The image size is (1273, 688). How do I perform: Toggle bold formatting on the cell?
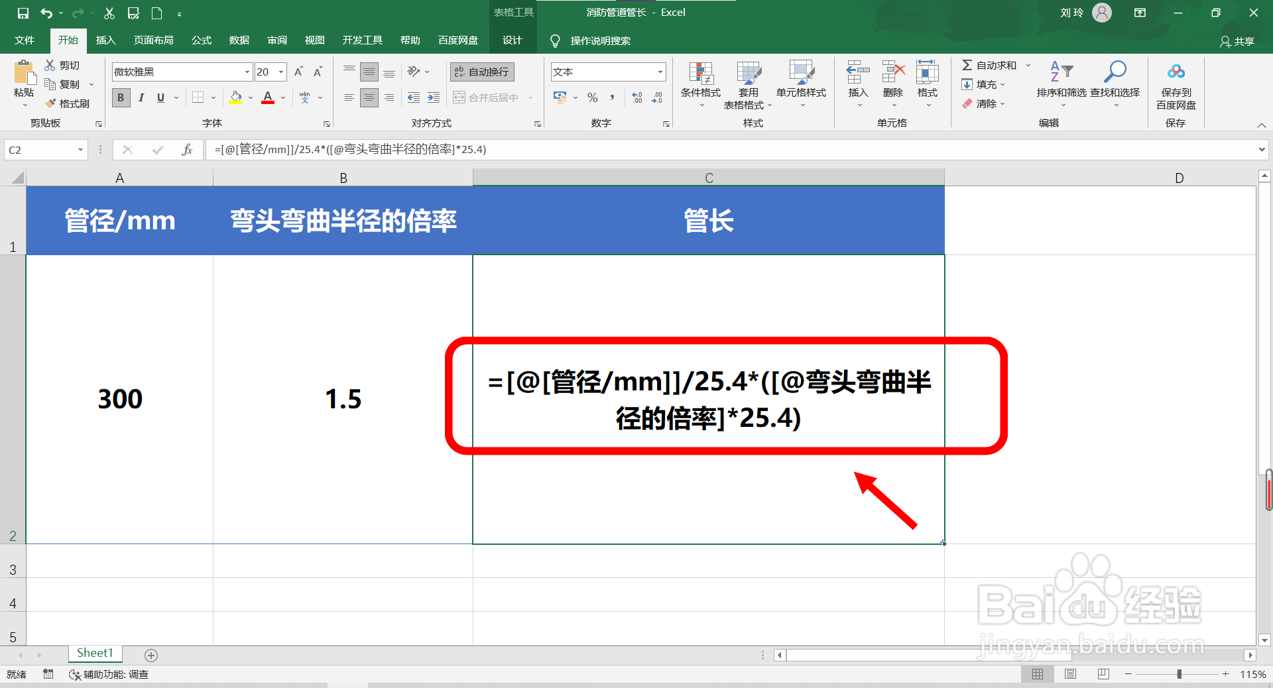(120, 97)
